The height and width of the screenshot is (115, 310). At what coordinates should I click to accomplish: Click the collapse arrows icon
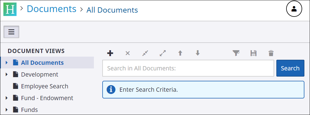click(145, 53)
